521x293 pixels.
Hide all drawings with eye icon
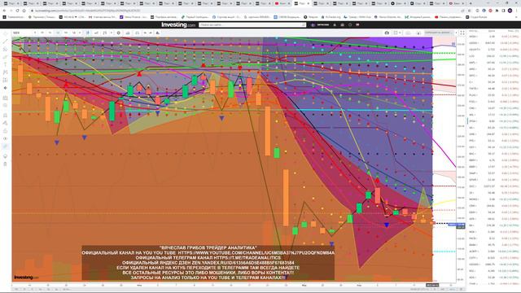pos(6,138)
